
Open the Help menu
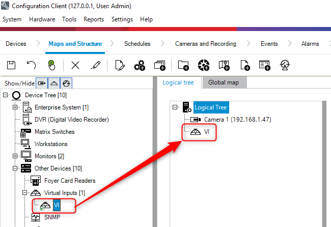click(x=146, y=19)
